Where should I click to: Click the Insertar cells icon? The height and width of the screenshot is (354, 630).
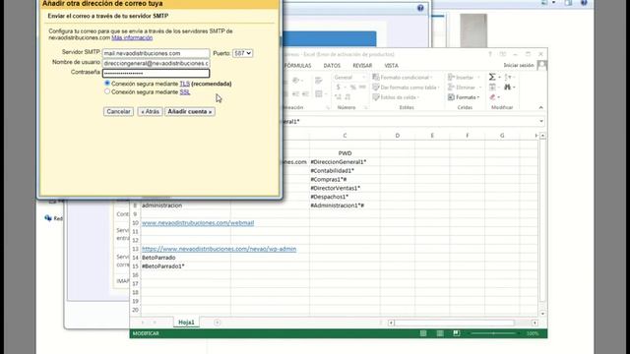click(x=451, y=77)
